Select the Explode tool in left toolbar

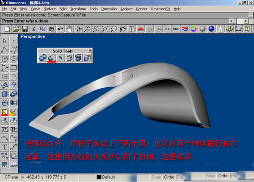[14, 112]
